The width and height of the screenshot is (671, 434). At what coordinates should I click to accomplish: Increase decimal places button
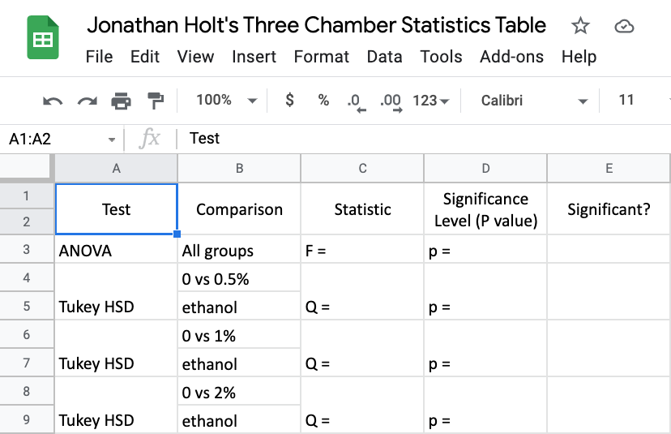(391, 101)
